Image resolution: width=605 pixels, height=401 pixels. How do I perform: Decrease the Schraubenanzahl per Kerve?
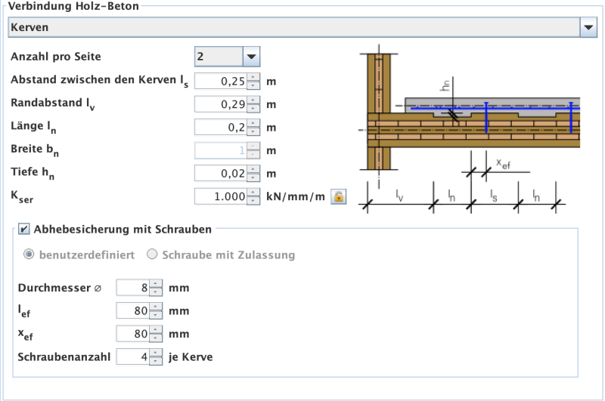click(156, 360)
